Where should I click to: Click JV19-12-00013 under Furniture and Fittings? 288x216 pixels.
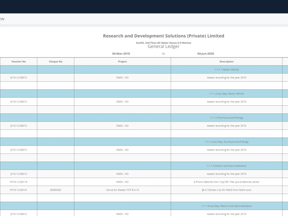point(18,126)
